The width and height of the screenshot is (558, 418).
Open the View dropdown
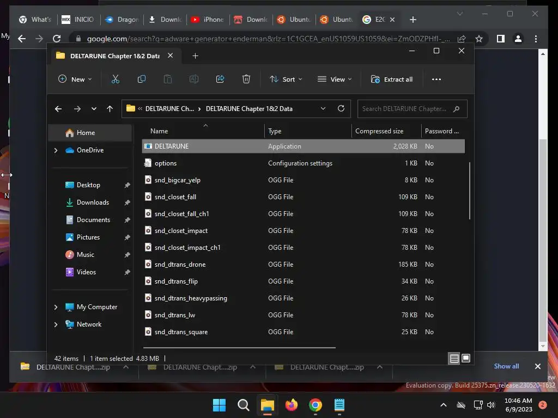tap(335, 79)
